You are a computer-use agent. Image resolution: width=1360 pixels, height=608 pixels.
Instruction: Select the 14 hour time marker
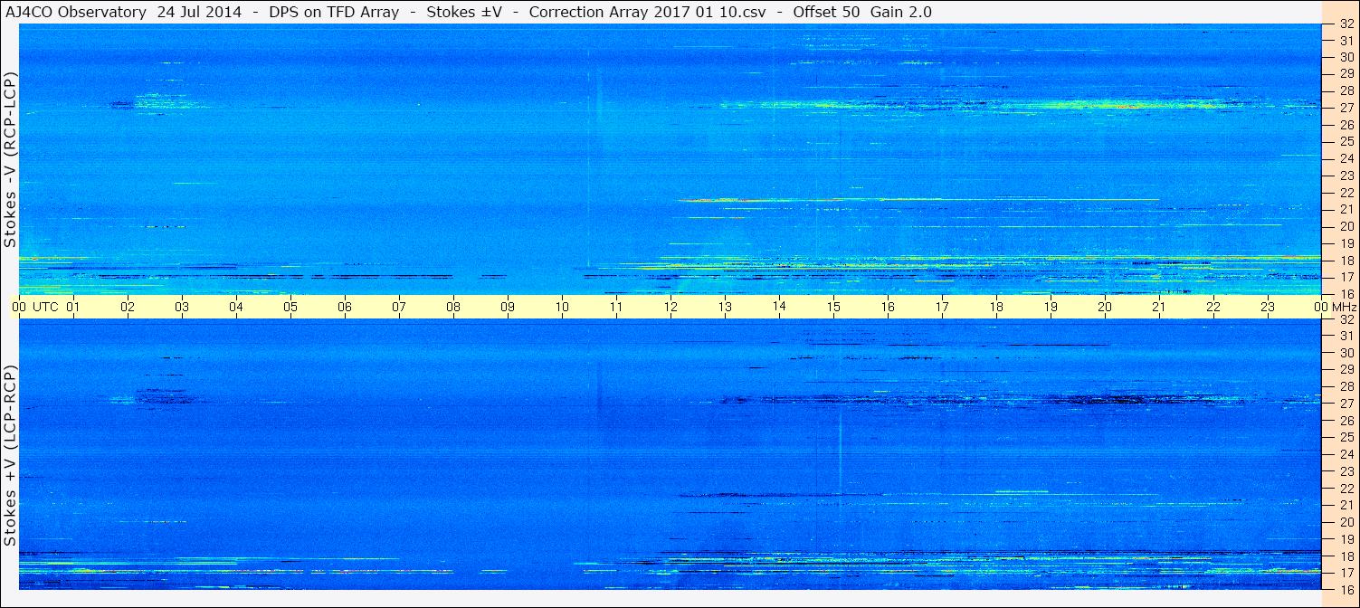coord(779,306)
